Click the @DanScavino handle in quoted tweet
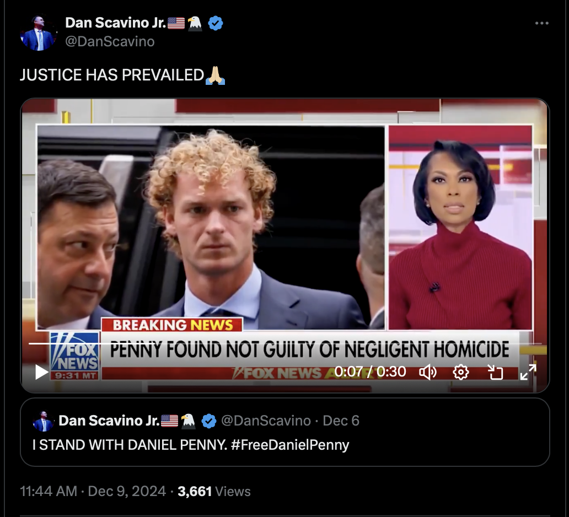 266,421
